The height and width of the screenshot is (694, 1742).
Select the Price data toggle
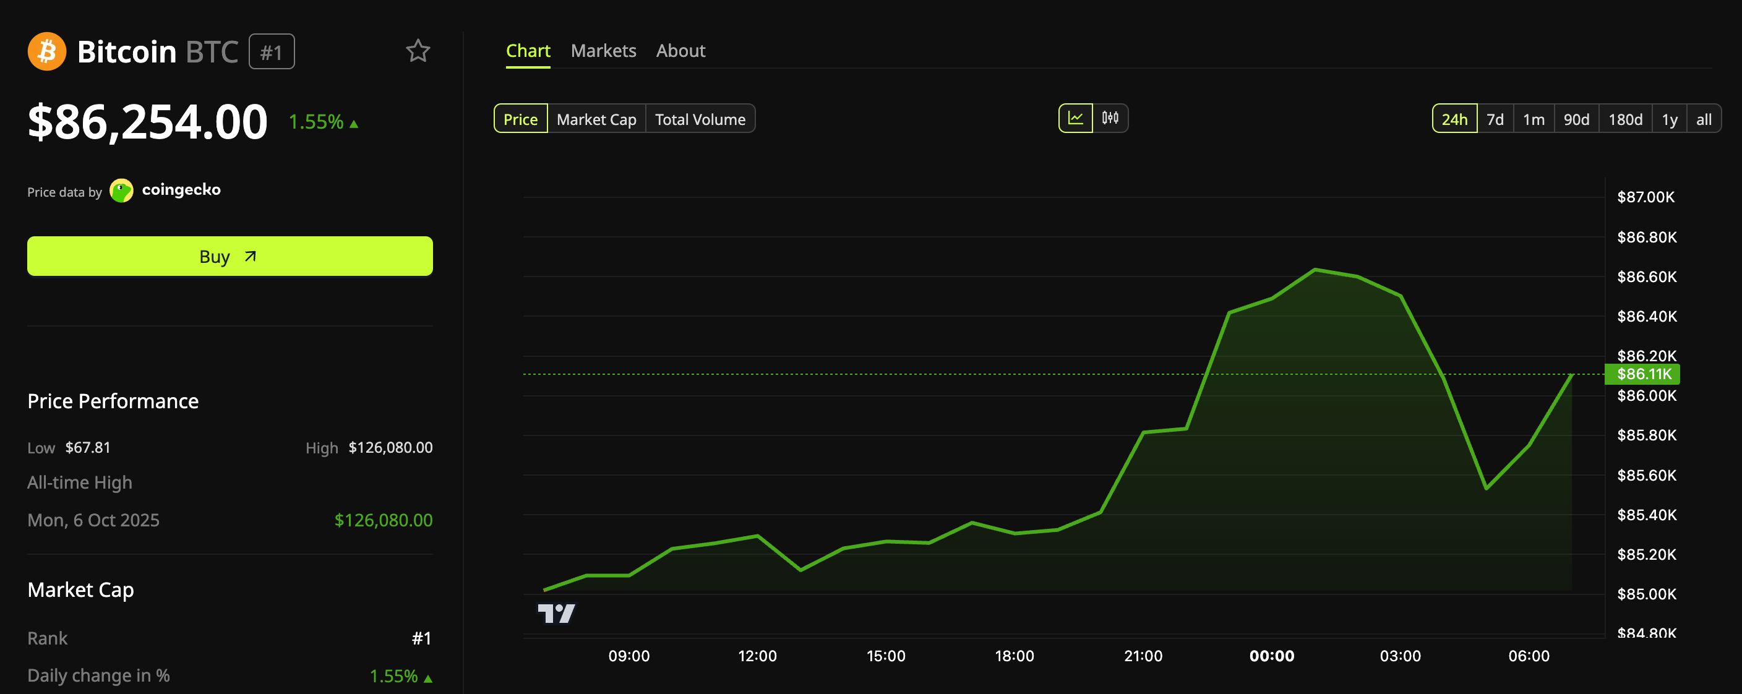tap(520, 119)
